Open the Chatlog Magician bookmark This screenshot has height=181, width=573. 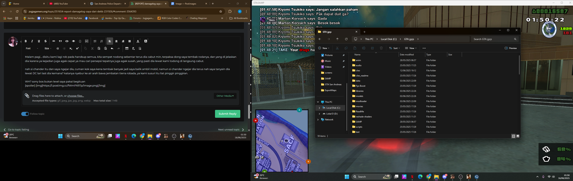[196, 18]
